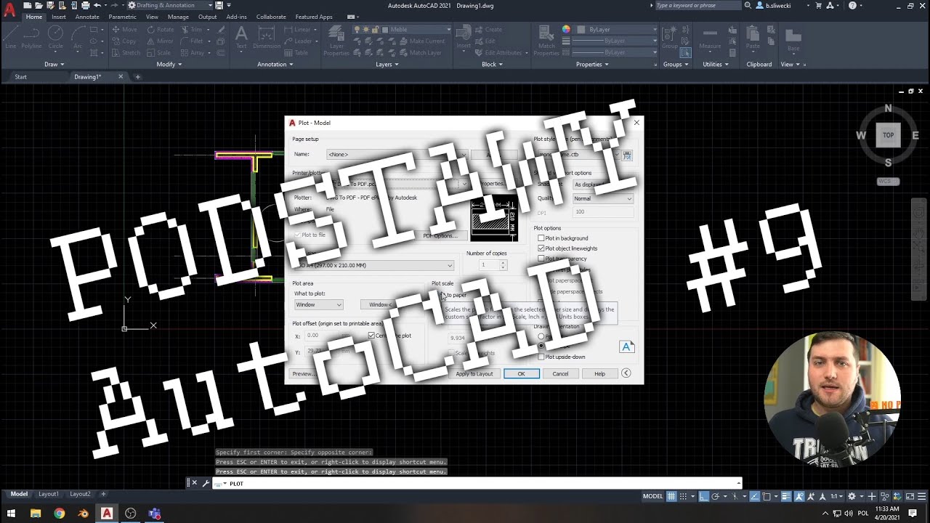This screenshot has height=523, width=930.
Task: Open AutoCAD from the Windows taskbar
Action: (x=107, y=514)
